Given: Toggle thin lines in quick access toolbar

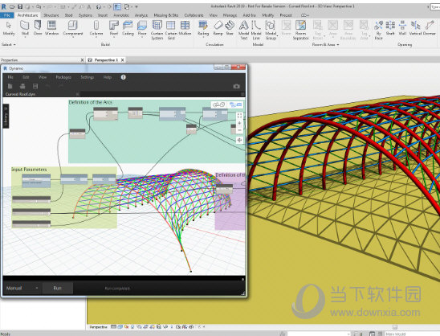Looking at the screenshot, I should tap(118, 6).
